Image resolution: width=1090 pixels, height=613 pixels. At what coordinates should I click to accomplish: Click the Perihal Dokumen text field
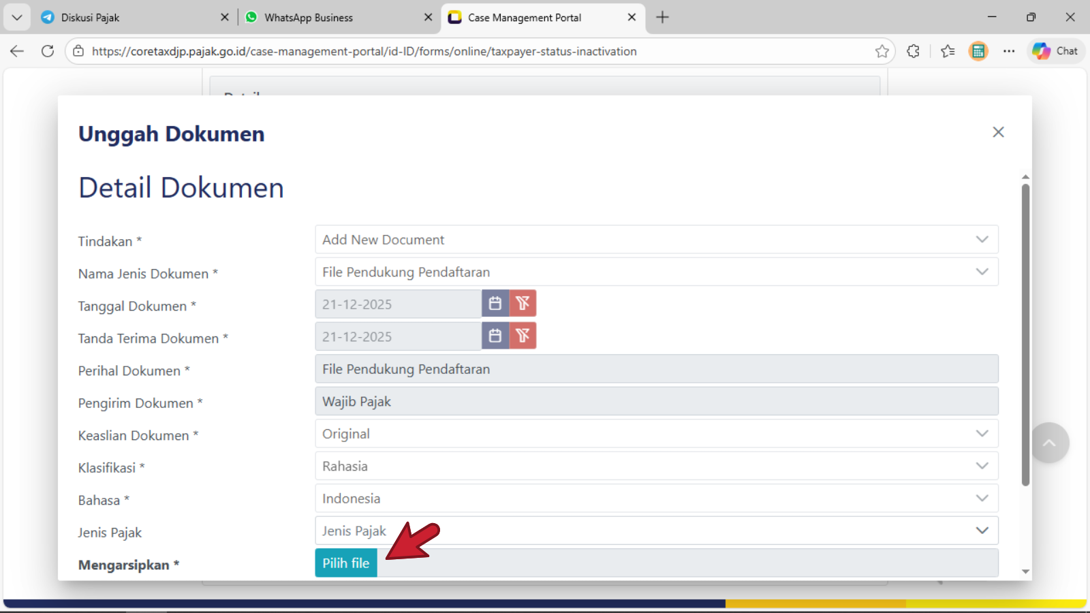tap(656, 369)
